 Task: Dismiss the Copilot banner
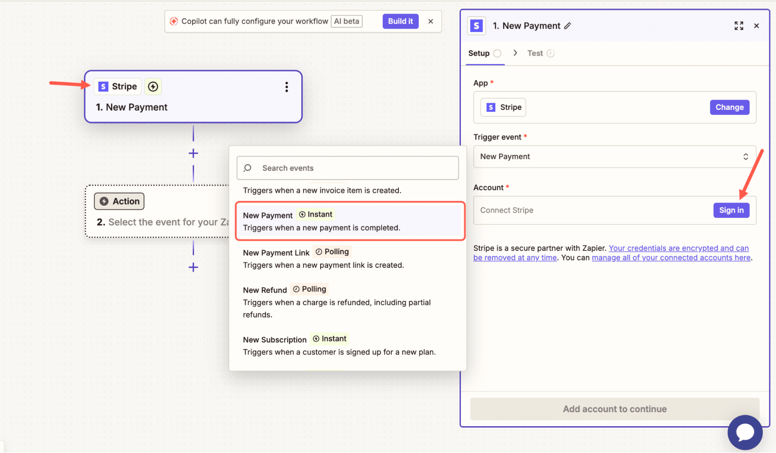431,21
